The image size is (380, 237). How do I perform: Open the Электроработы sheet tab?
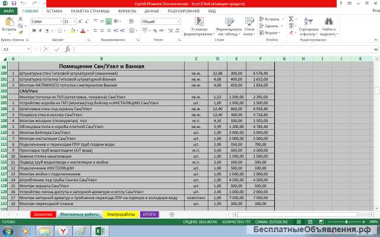point(121,214)
